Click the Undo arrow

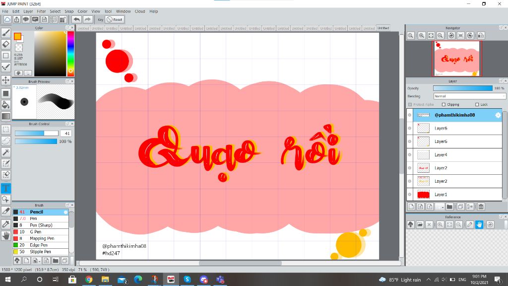76,19
